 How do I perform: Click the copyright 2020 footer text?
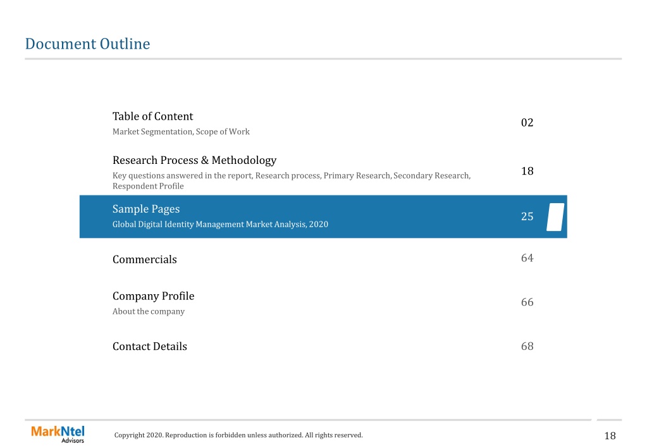[x=238, y=435]
